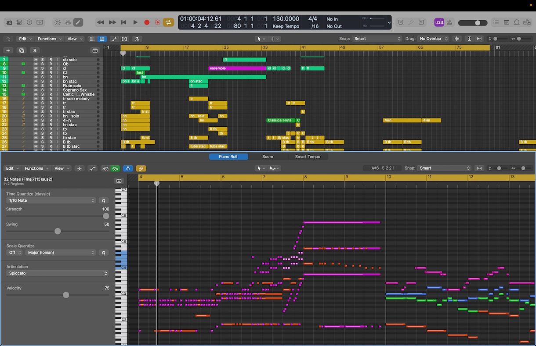Switch to the Score tab
The width and height of the screenshot is (536, 346).
click(x=268, y=157)
